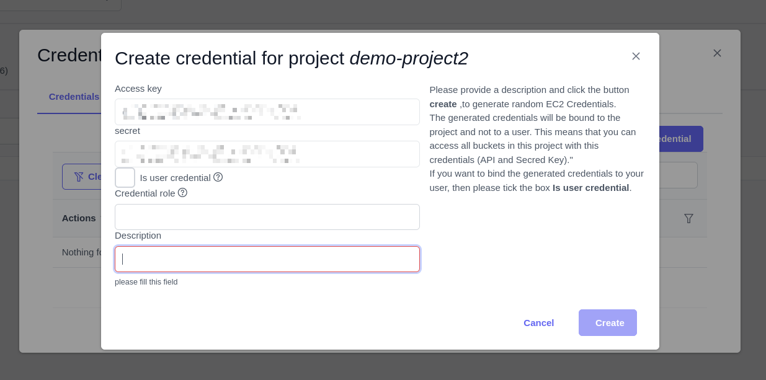The image size is (766, 380).
Task: Tick the Is user credential checkbox
Action: point(125,177)
